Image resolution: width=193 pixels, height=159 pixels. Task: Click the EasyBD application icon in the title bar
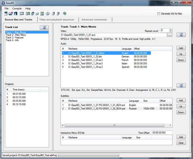(x=3, y=3)
